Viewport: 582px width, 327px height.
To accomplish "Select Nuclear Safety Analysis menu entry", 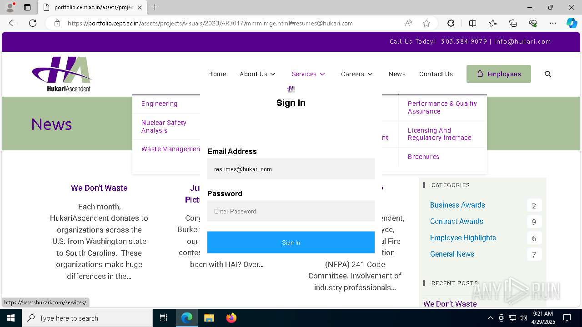I will (x=164, y=126).
